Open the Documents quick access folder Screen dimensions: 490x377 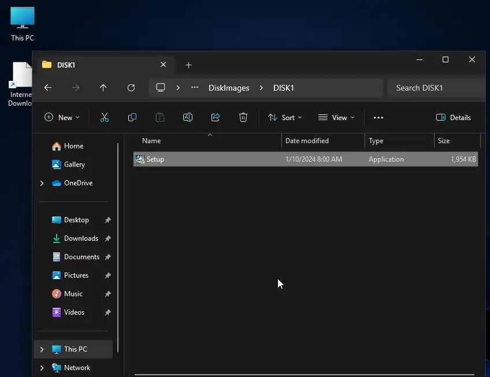[81, 257]
